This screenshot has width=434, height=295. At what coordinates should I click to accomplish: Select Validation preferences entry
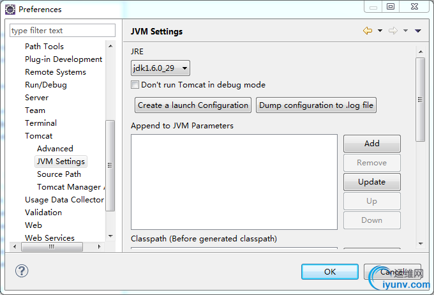click(x=43, y=213)
